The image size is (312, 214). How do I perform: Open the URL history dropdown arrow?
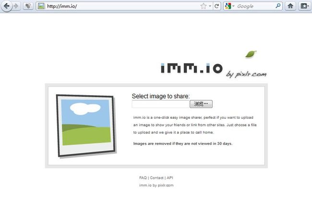pos(210,6)
